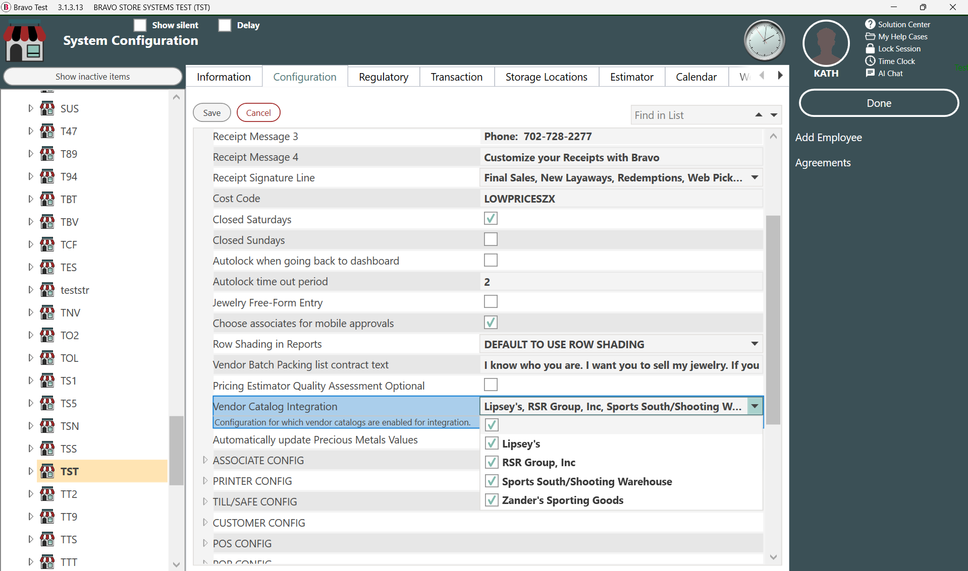Click Show inactive items button
This screenshot has height=571, width=968.
click(x=92, y=77)
